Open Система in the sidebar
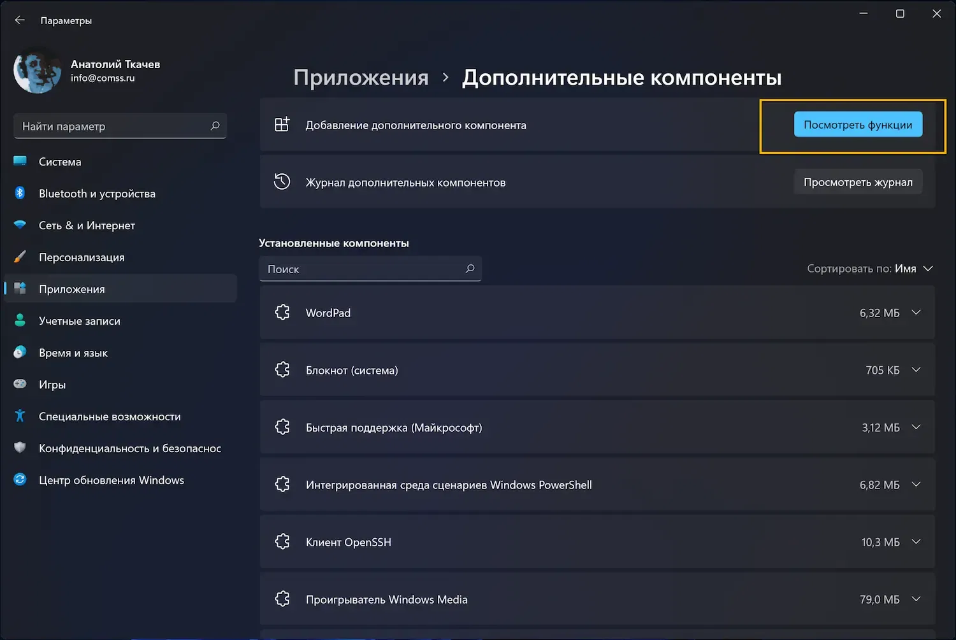 [x=120, y=162]
